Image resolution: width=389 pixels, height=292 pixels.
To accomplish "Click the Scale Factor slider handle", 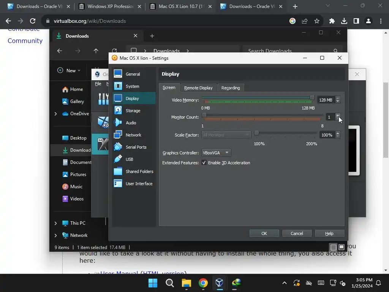I will click(257, 133).
